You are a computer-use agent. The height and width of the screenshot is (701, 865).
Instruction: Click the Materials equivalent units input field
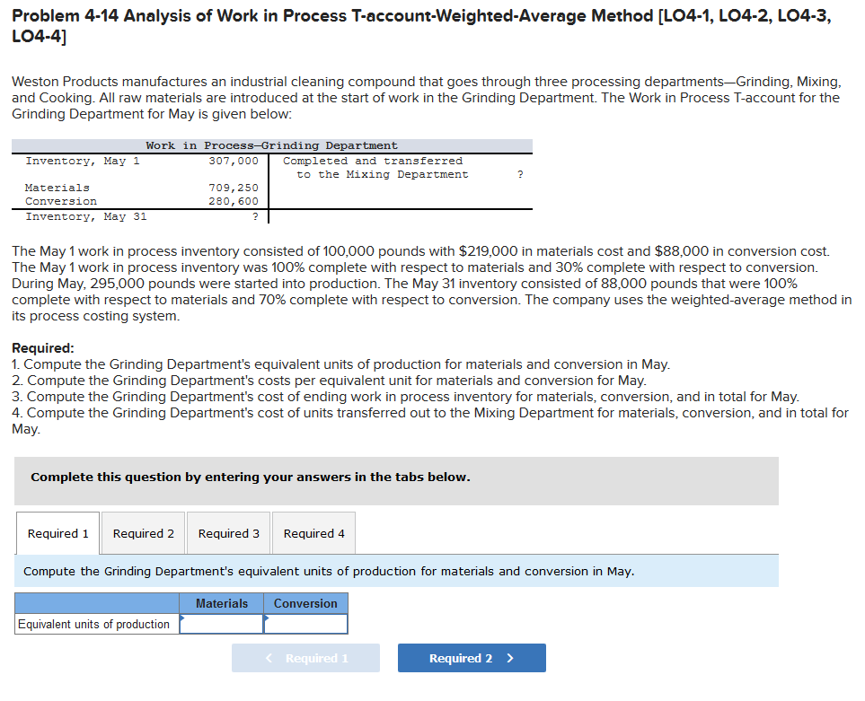coord(221,623)
